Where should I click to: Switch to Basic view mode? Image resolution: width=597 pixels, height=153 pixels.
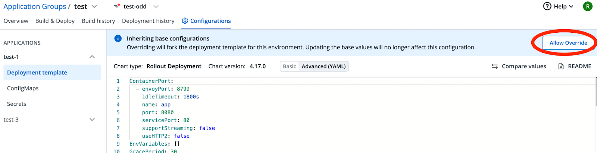coord(290,66)
